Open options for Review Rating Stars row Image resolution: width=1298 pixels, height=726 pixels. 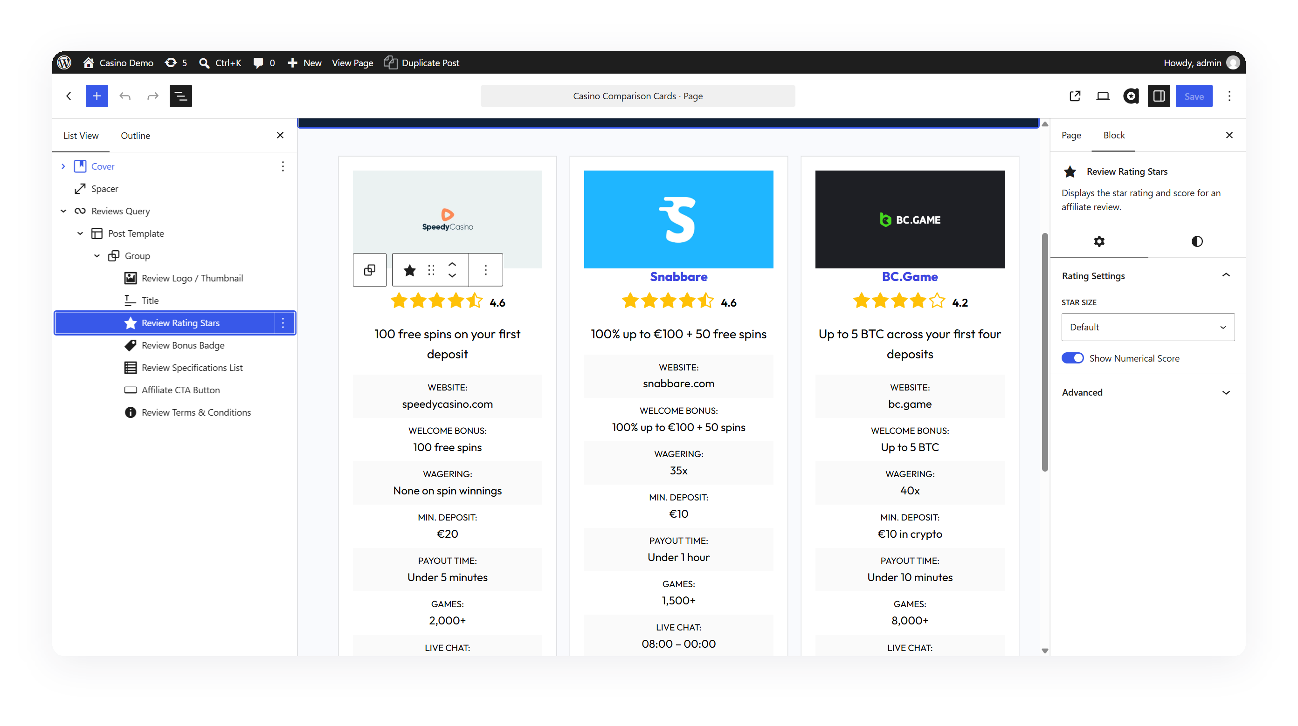click(x=283, y=323)
